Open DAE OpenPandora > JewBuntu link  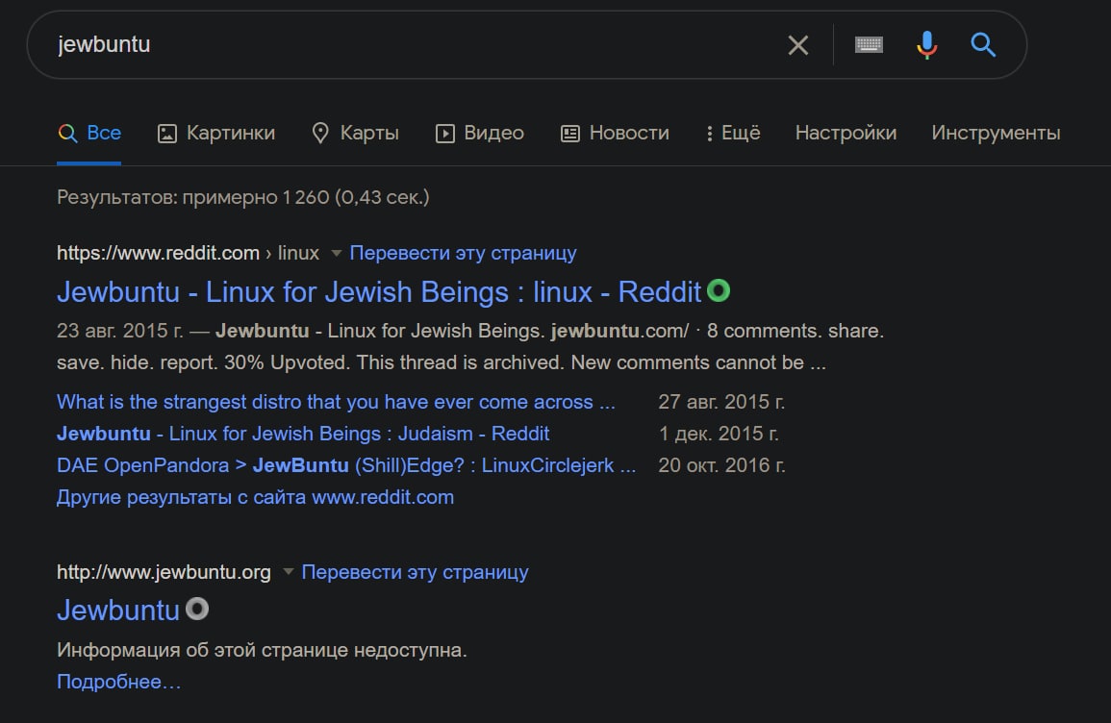click(346, 465)
